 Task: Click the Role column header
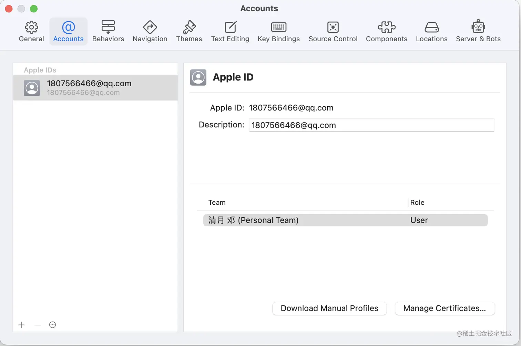click(417, 203)
